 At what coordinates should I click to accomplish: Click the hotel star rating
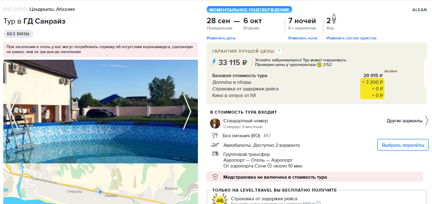point(15,9)
